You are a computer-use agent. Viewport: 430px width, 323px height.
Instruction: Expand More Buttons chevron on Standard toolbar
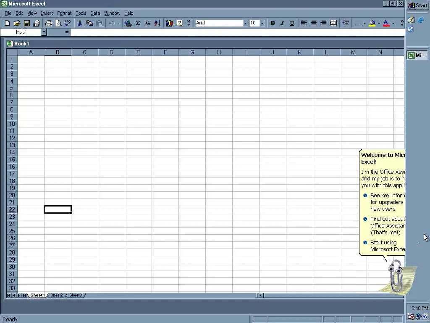coord(189,23)
